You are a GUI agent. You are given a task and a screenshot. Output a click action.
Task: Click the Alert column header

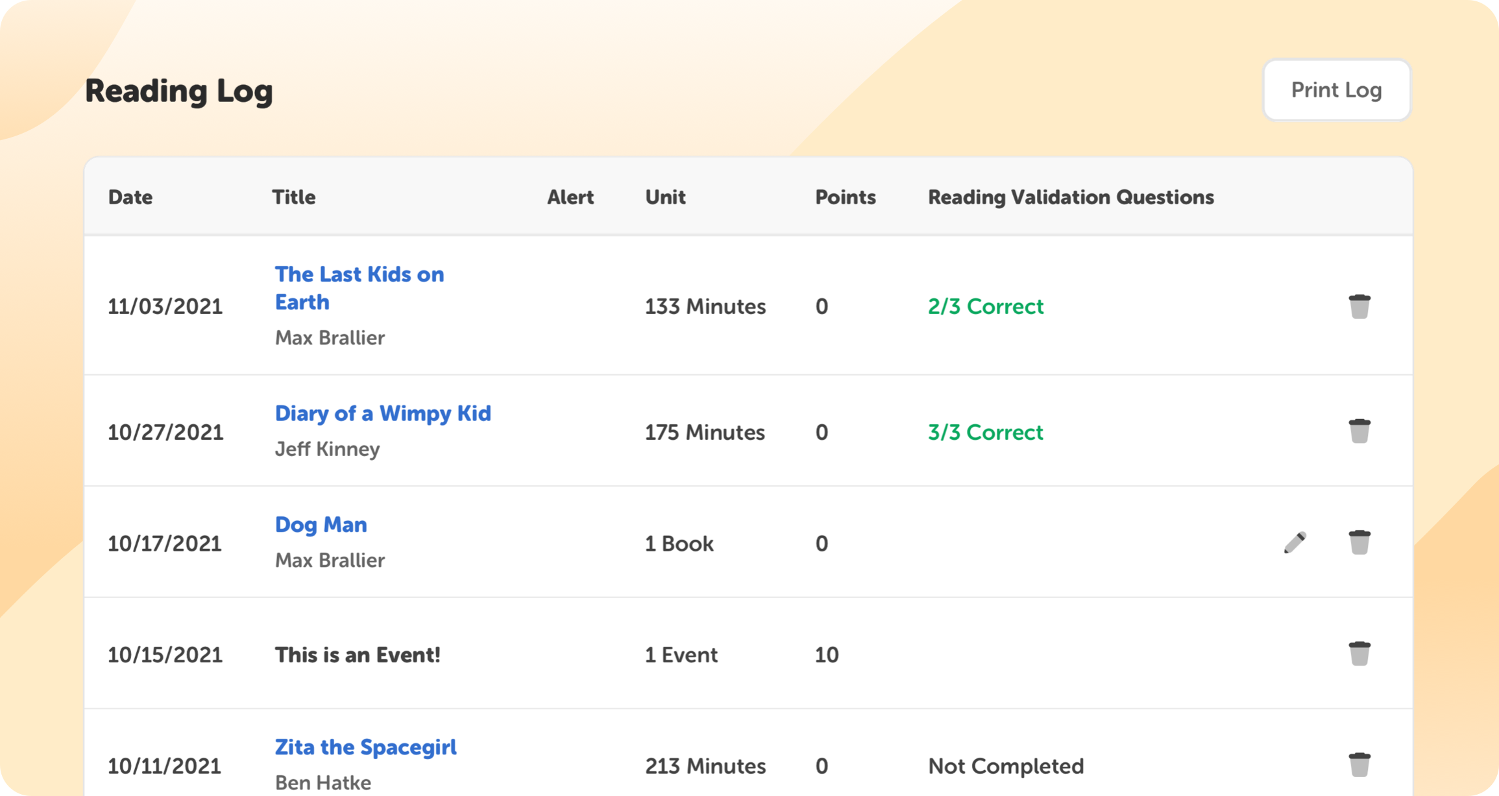click(x=570, y=197)
